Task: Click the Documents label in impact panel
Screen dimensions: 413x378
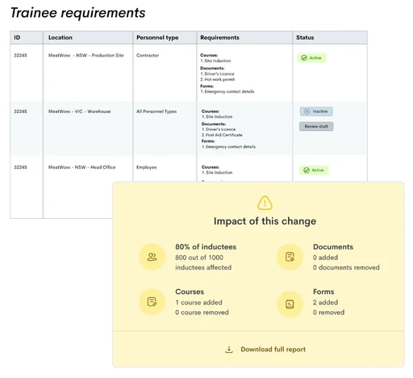Action: (x=333, y=246)
